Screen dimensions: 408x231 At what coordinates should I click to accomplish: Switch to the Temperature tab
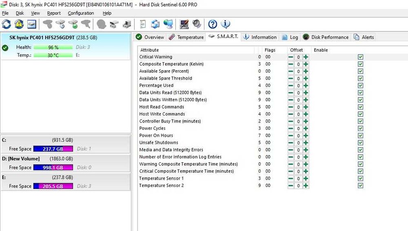point(186,37)
